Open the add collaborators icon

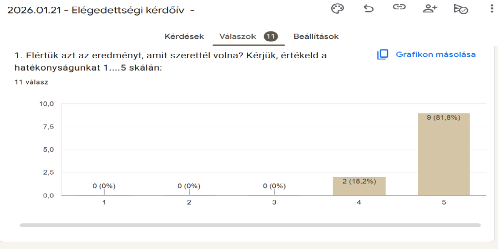[429, 8]
